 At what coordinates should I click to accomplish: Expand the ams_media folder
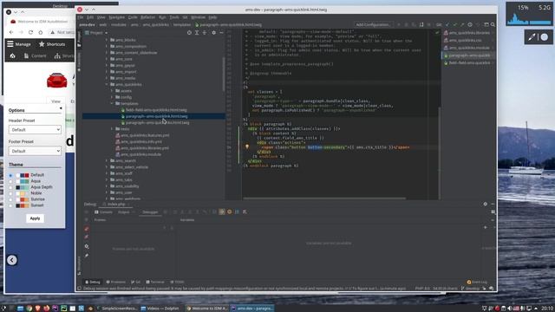[107, 78]
